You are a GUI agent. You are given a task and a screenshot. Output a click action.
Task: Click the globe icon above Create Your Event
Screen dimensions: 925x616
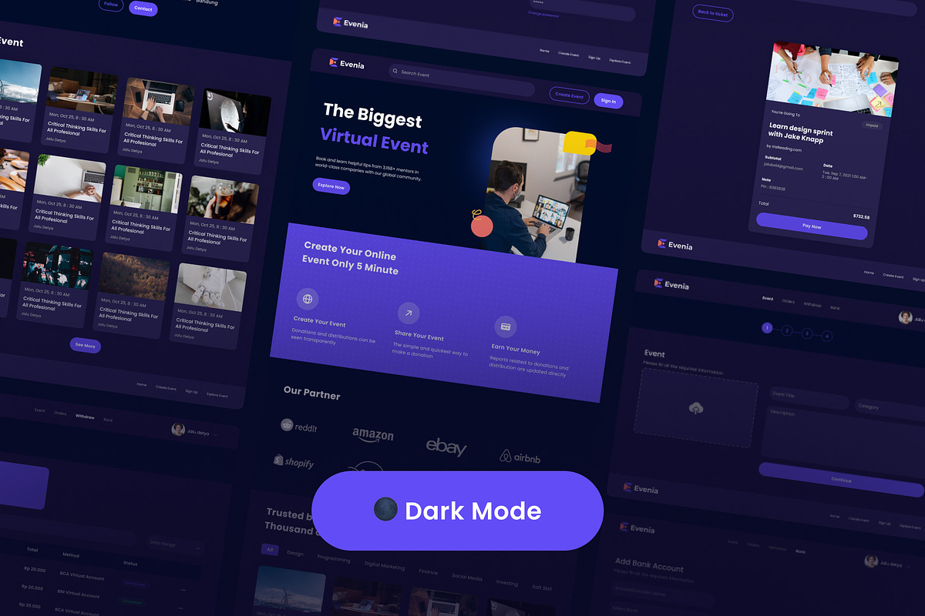pos(308,299)
